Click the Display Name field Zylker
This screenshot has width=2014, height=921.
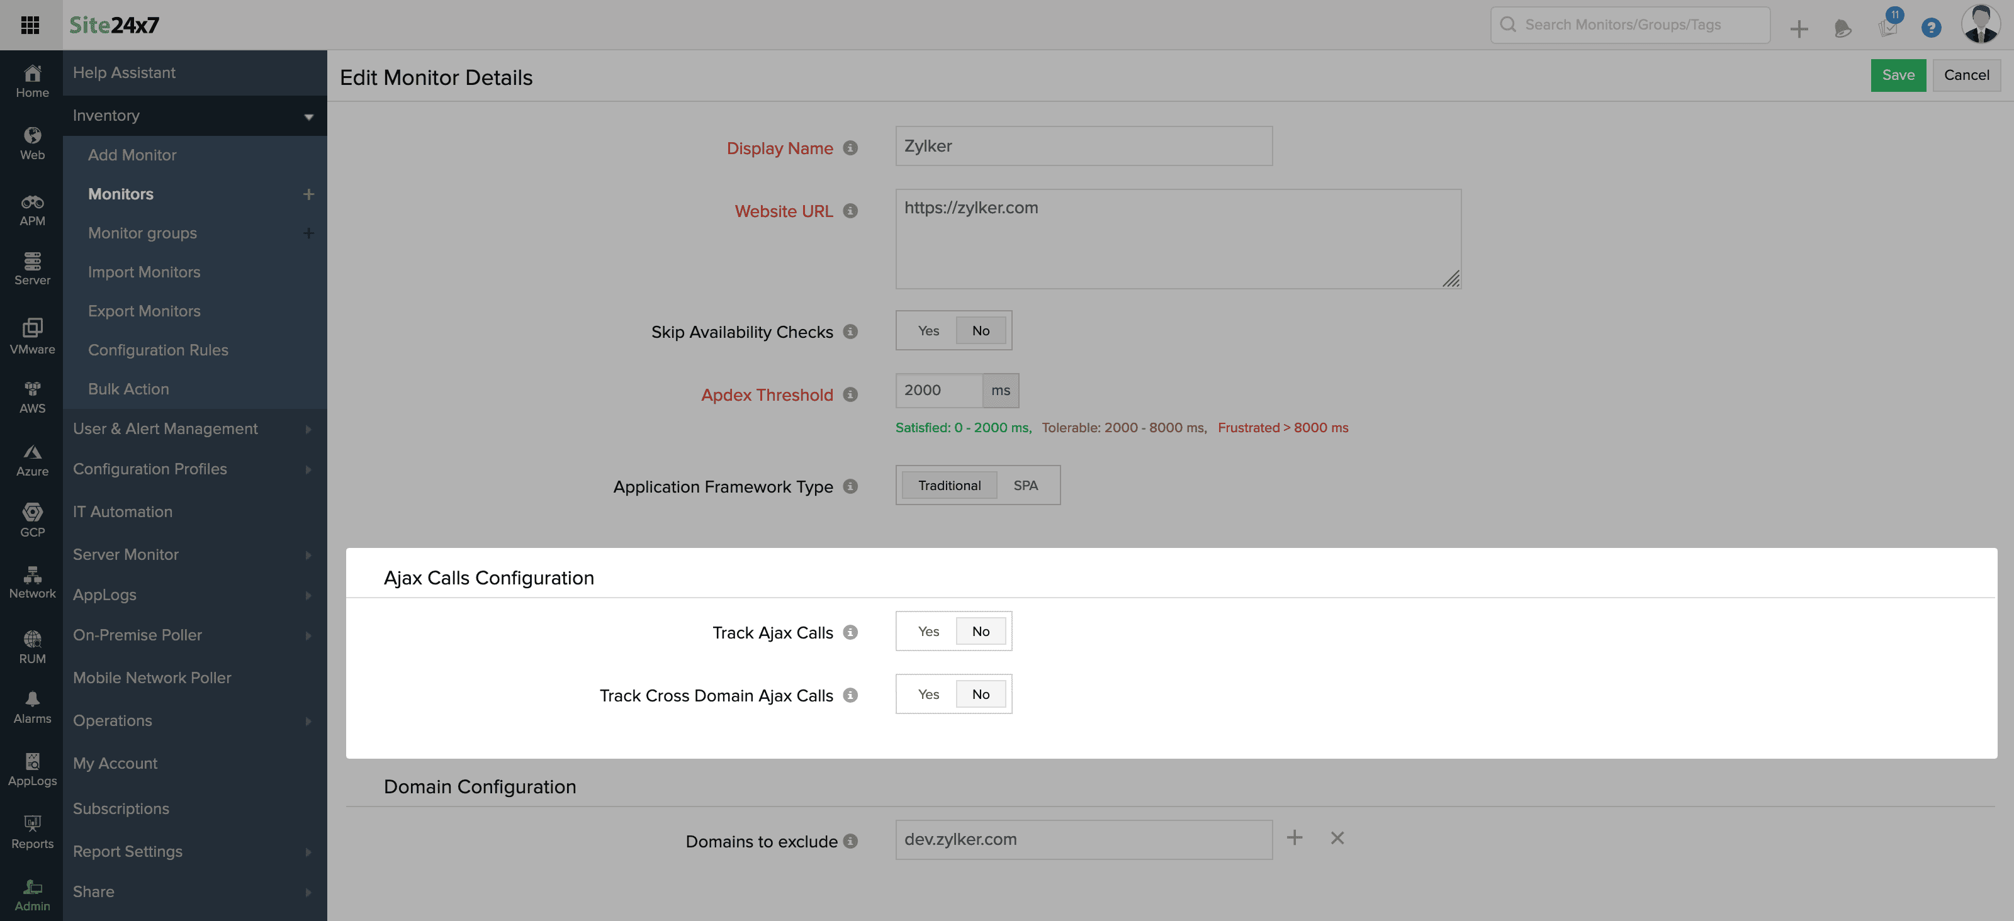click(1084, 146)
